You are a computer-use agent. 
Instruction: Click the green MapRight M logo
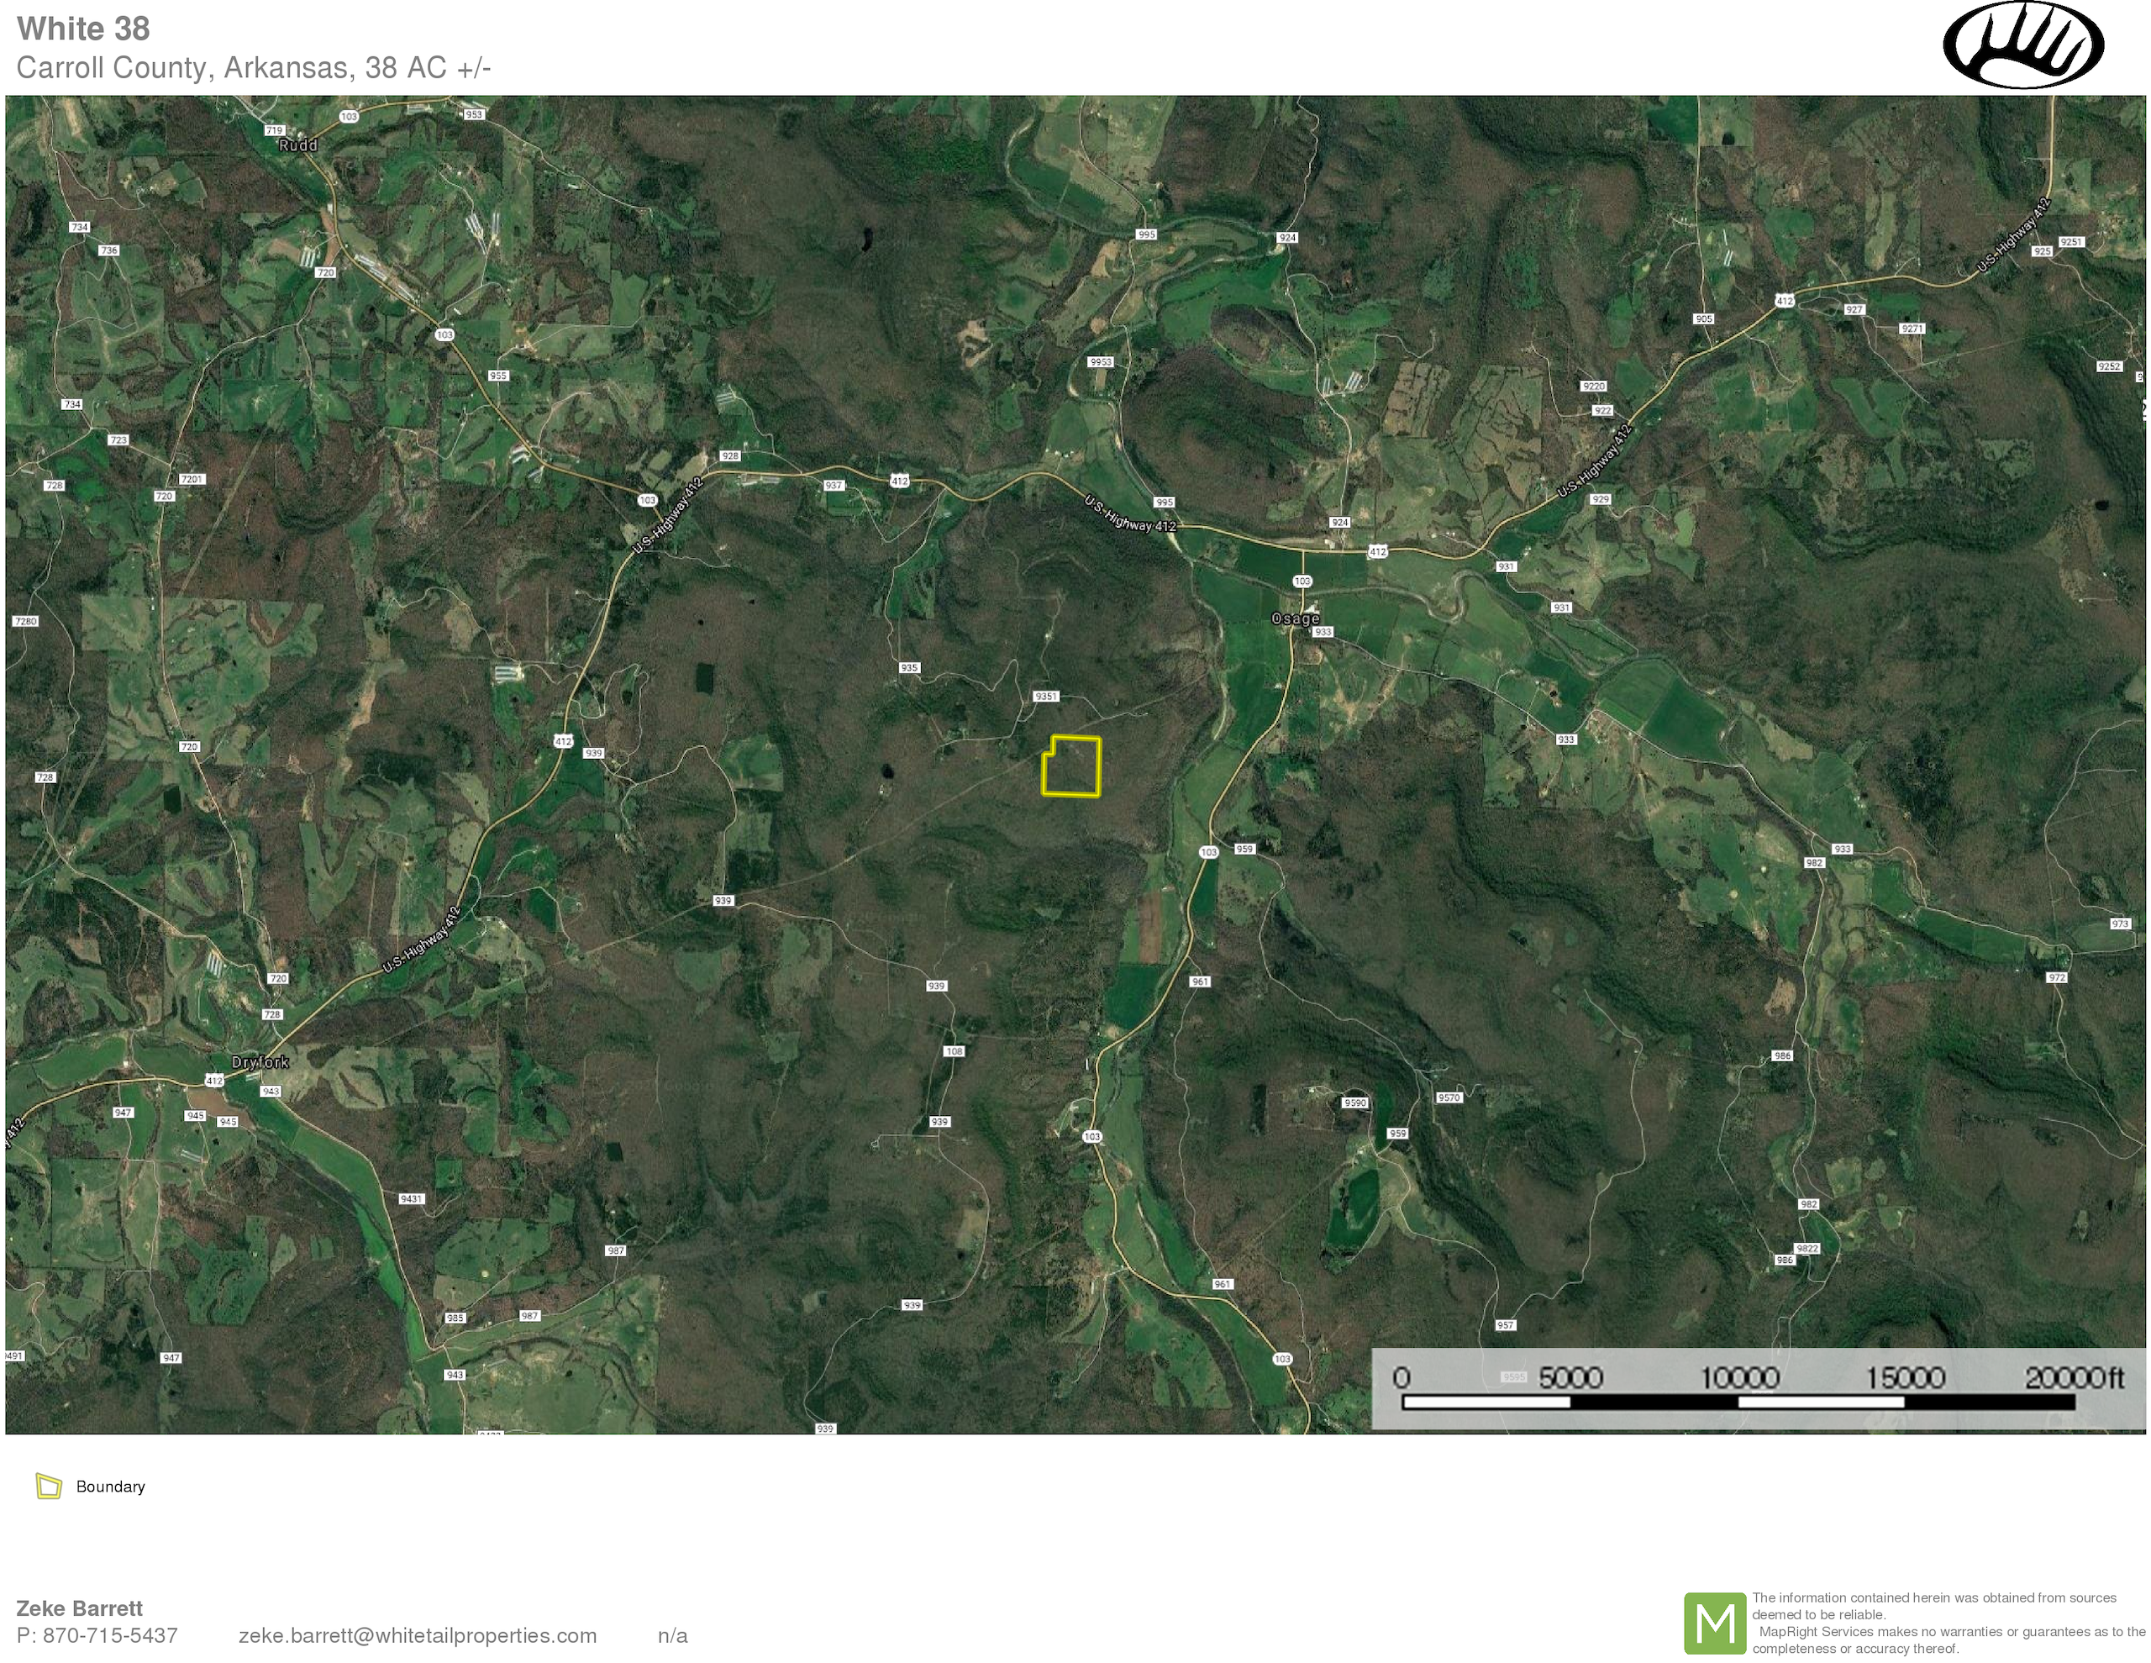(x=1715, y=1624)
